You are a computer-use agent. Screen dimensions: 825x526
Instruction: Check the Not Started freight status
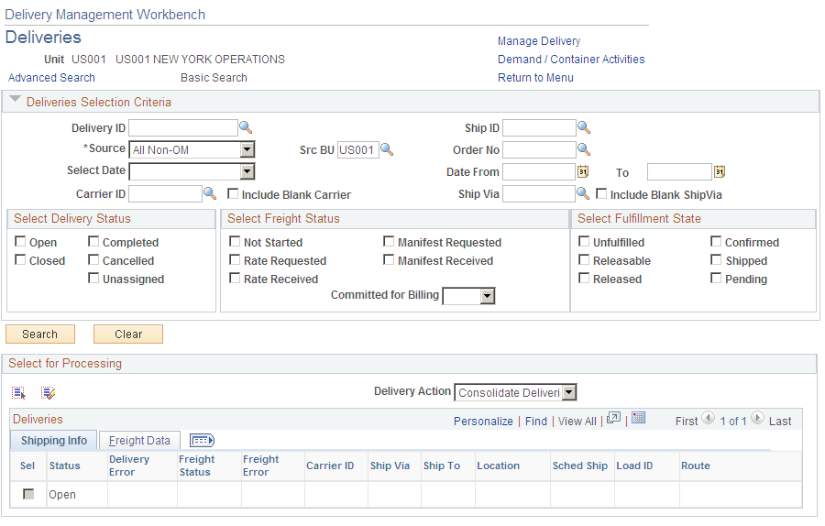(x=235, y=241)
